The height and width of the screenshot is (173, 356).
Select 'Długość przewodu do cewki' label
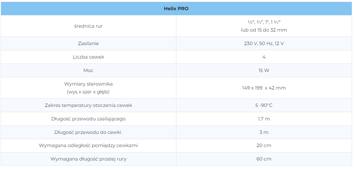tap(88, 132)
